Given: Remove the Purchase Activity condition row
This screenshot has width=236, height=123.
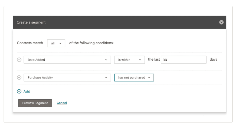Looking at the screenshot, I should (19, 77).
